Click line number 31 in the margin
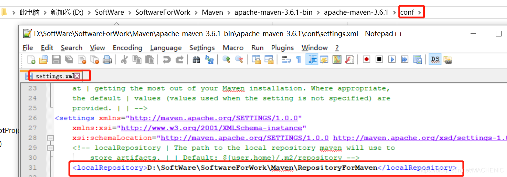This screenshot has height=177, width=507. 33,168
